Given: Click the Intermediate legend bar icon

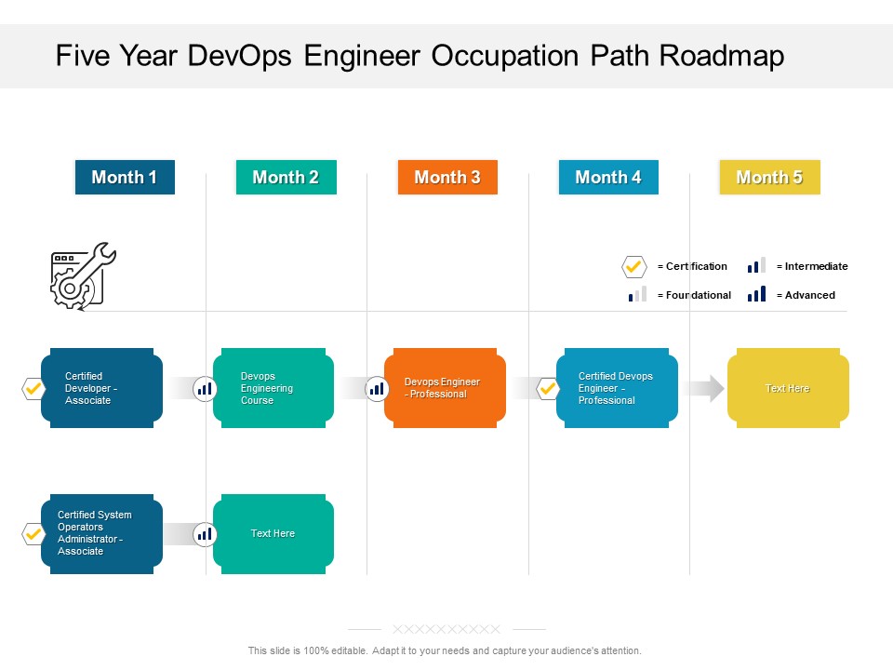Looking at the screenshot, I should [756, 265].
